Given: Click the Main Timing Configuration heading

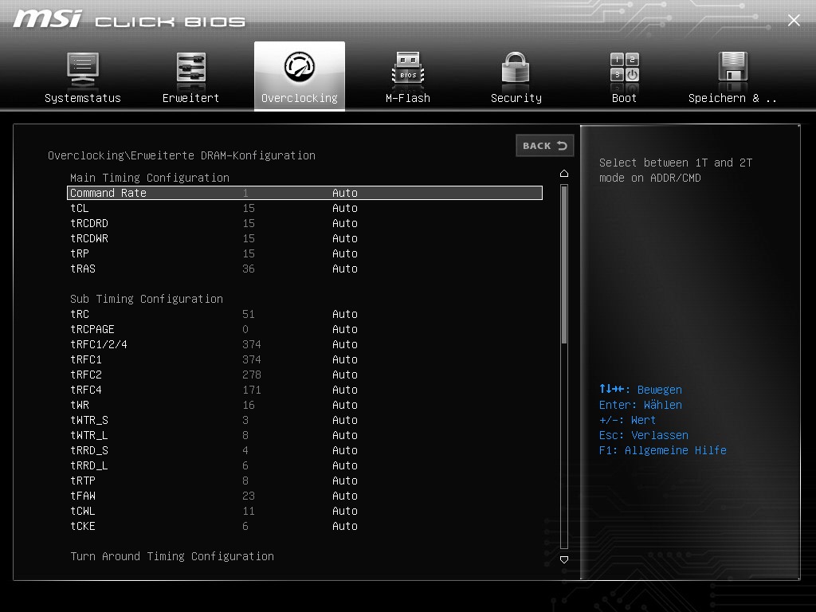Looking at the screenshot, I should point(149,178).
